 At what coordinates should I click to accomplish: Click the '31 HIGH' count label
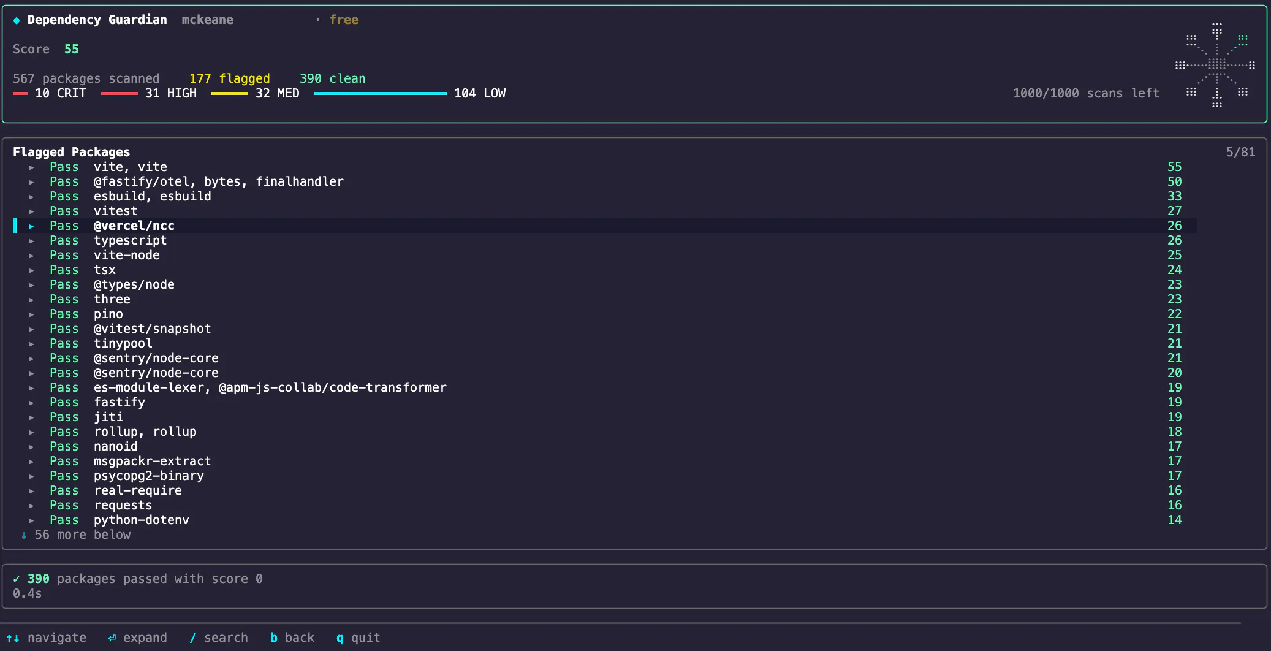171,93
